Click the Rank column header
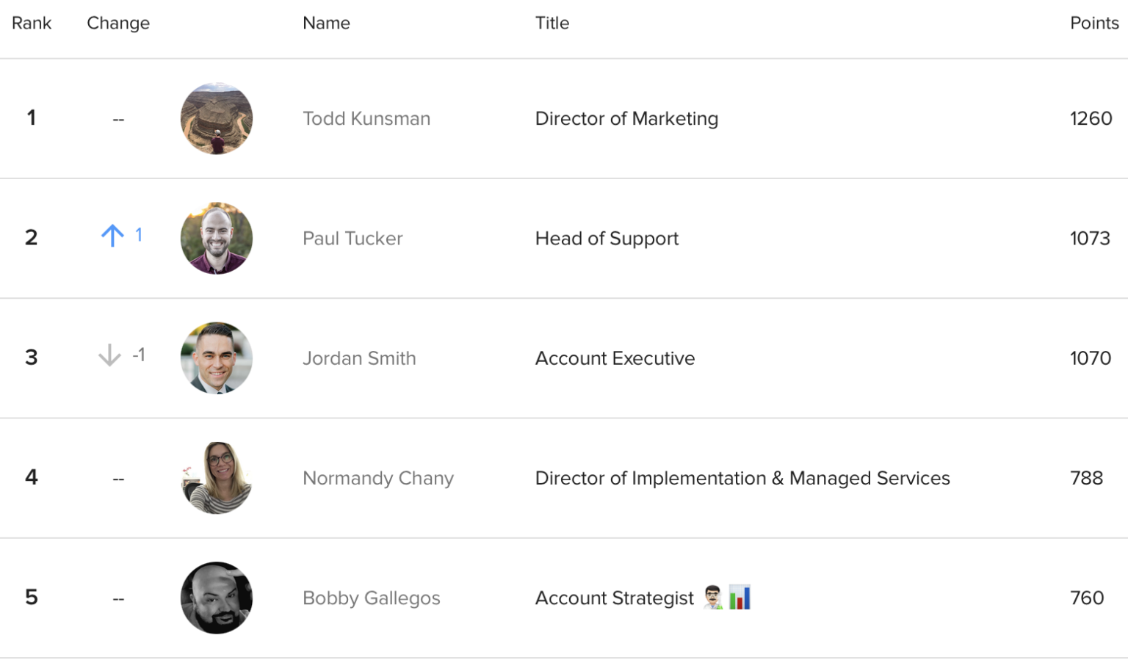 32,23
